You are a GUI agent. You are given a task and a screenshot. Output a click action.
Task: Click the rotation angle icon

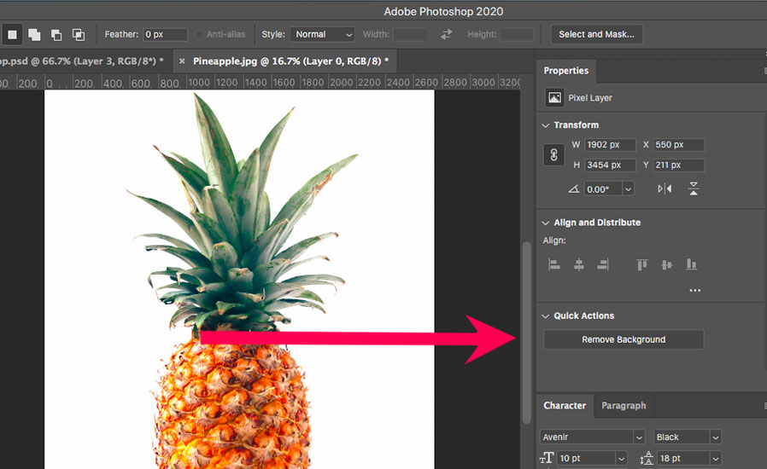click(573, 189)
